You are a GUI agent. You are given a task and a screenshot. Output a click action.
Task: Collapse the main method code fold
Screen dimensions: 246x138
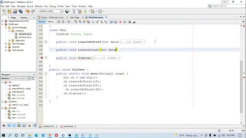(46, 73)
